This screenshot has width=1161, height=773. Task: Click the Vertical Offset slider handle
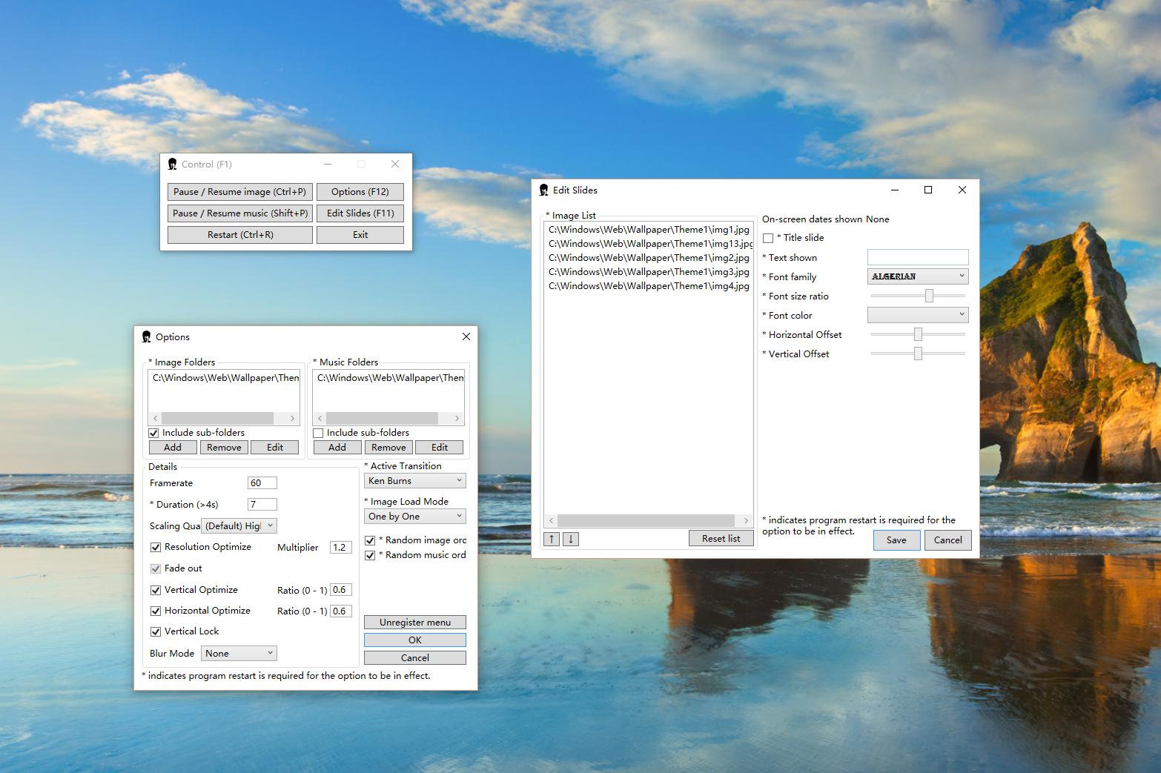coord(918,354)
